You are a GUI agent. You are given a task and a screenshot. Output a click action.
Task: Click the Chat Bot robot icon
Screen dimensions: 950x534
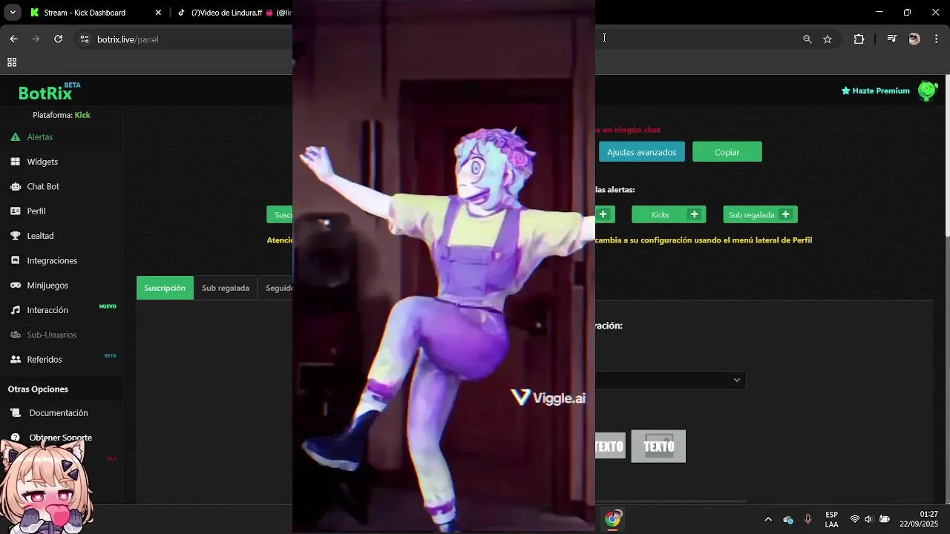[x=15, y=186]
